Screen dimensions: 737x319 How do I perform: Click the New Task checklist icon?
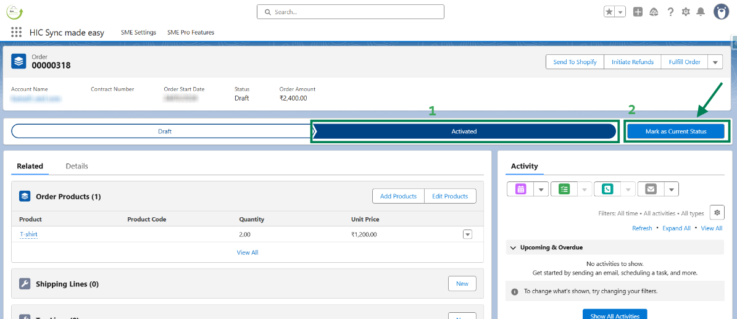pos(564,189)
